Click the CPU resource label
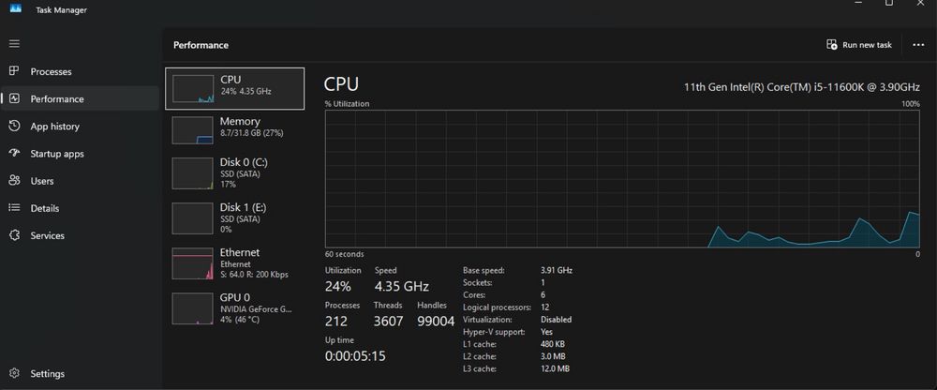Image resolution: width=937 pixels, height=390 pixels. tap(231, 79)
